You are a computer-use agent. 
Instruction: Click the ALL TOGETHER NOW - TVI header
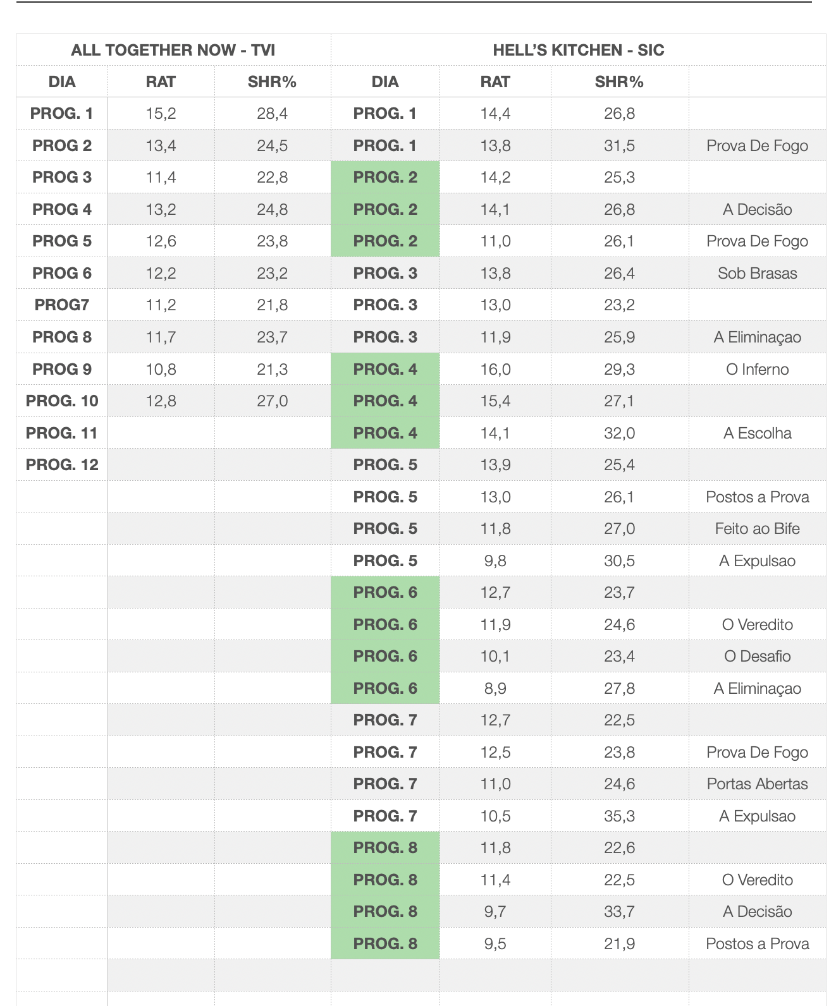[x=173, y=50]
